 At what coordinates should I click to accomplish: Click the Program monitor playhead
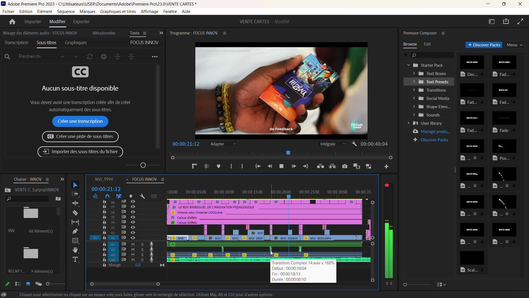click(288, 153)
